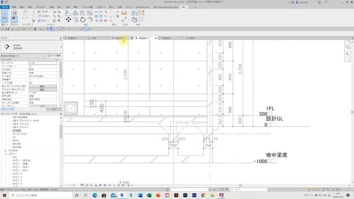This screenshot has height=199, width=354.
Task: Open Excel from the taskbar
Action: coord(149,195)
